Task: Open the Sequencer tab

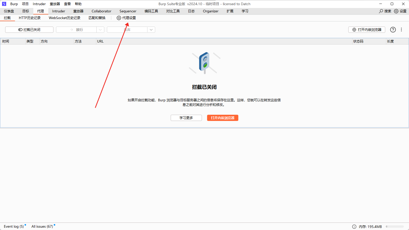Action: 128,11
